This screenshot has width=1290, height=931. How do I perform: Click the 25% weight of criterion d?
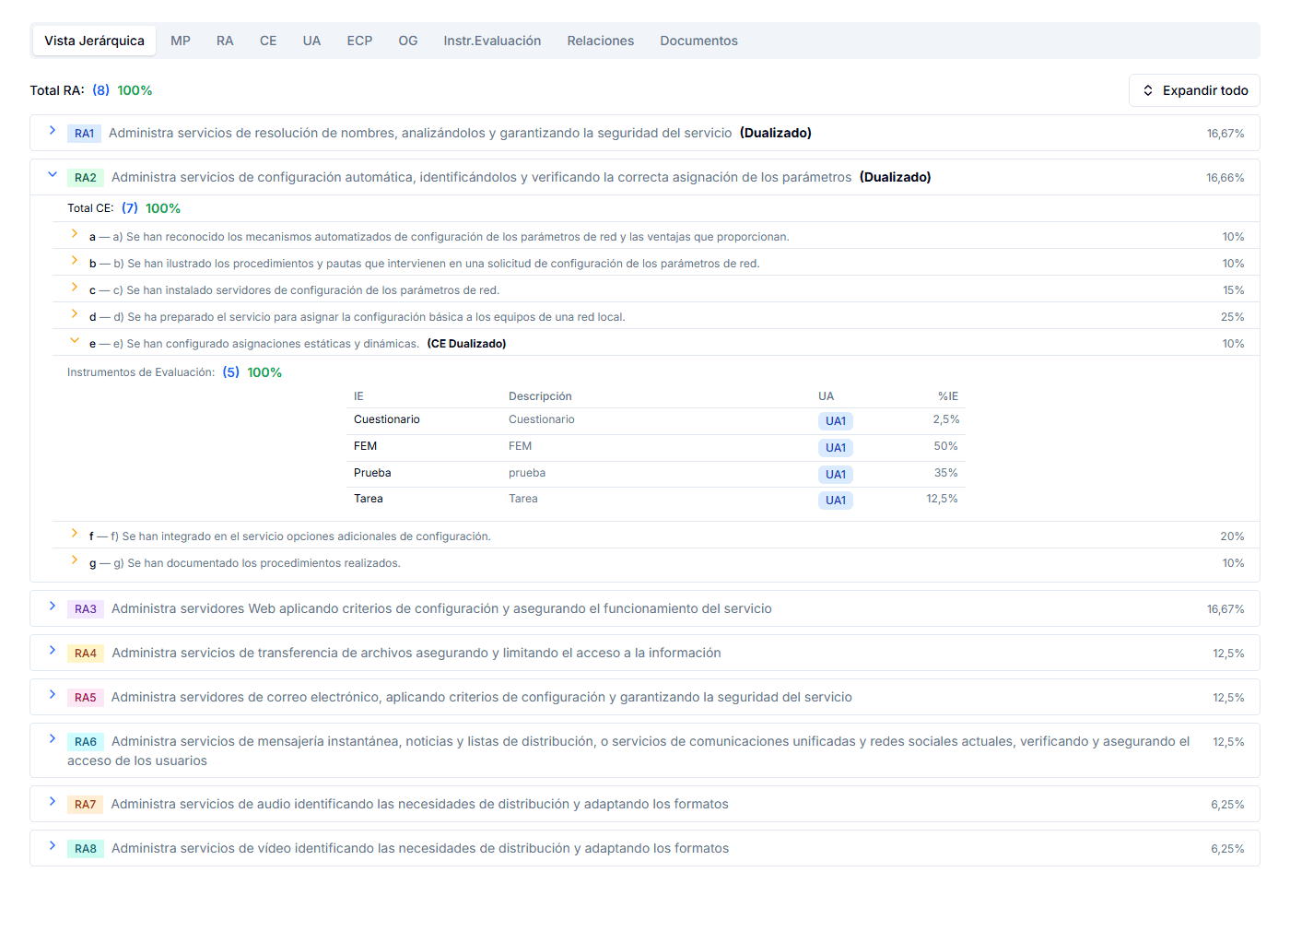click(1233, 317)
